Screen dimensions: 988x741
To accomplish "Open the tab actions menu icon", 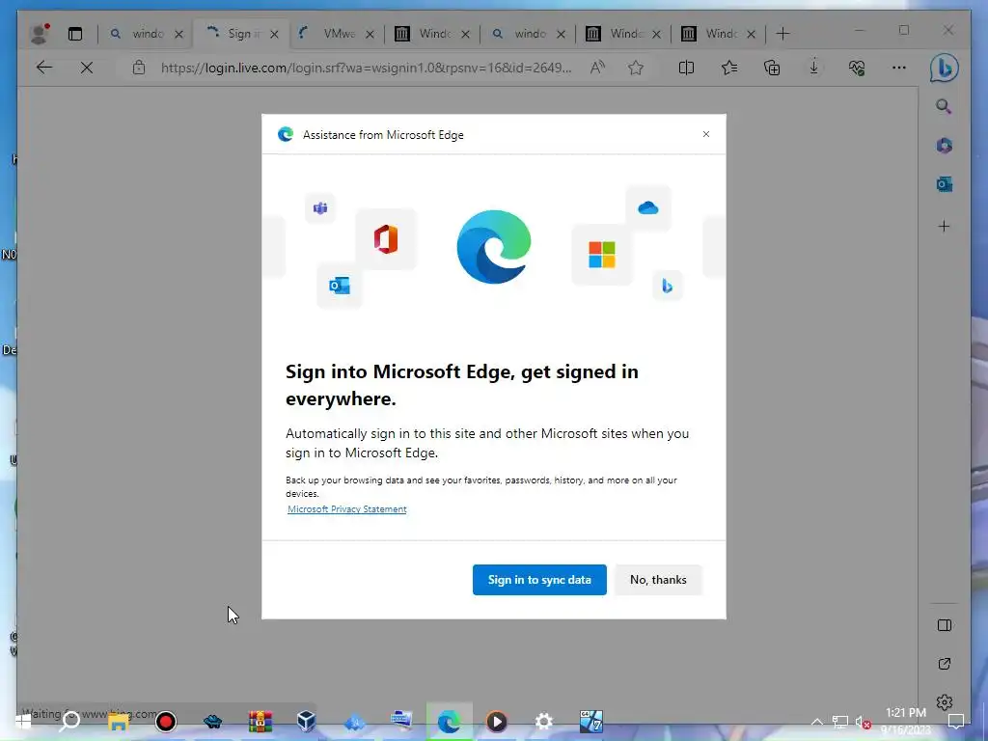I will [75, 34].
